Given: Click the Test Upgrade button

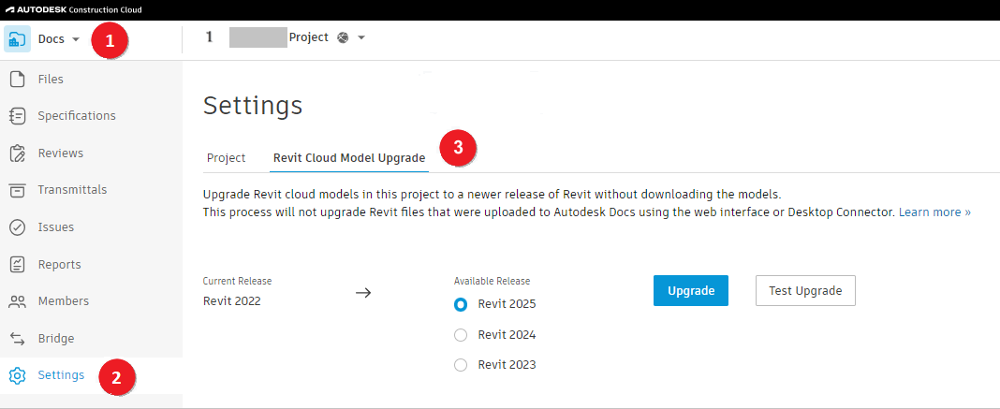Looking at the screenshot, I should [x=805, y=291].
